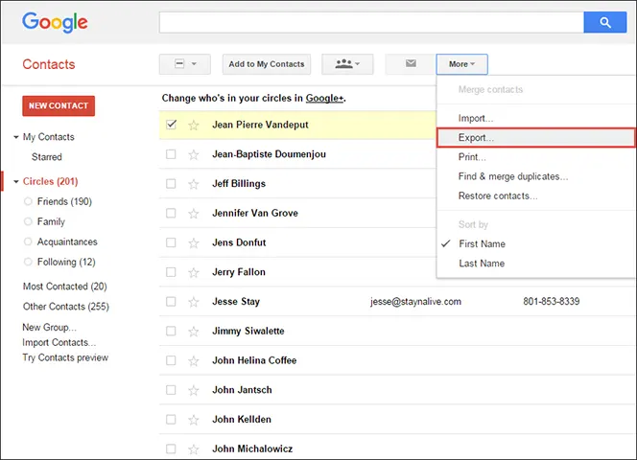Viewport: 637px width, 460px height.
Task: Click Add to My Contacts button
Action: click(267, 64)
